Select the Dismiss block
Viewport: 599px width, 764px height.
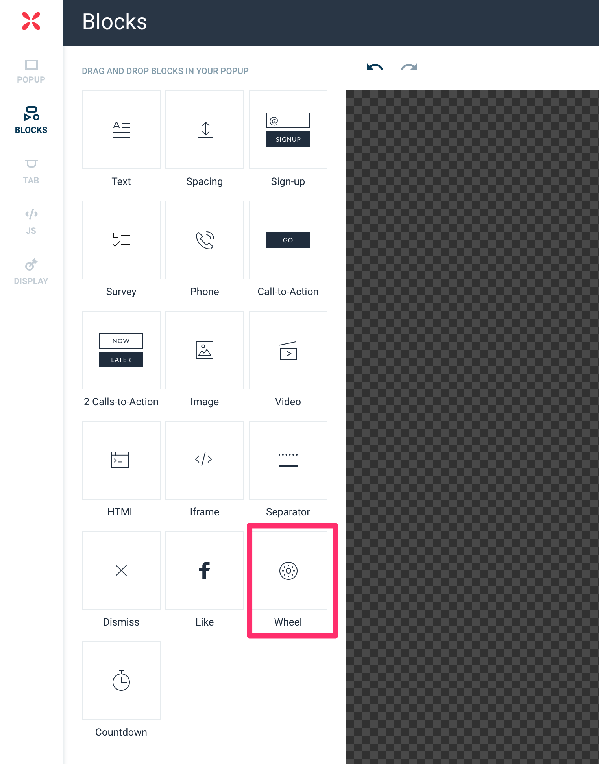pos(121,570)
